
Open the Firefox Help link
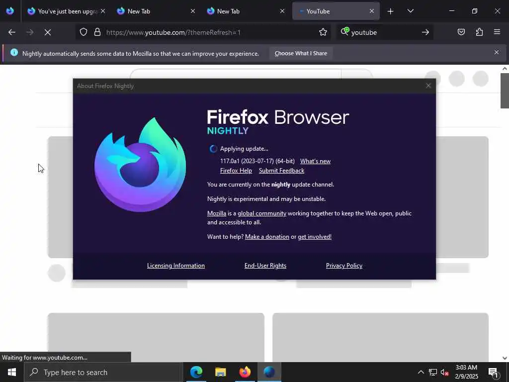click(x=236, y=171)
